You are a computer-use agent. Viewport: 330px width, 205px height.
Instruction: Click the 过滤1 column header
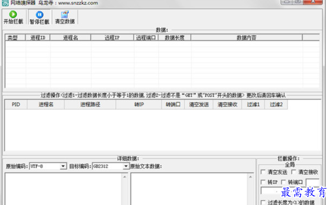[x=253, y=105]
